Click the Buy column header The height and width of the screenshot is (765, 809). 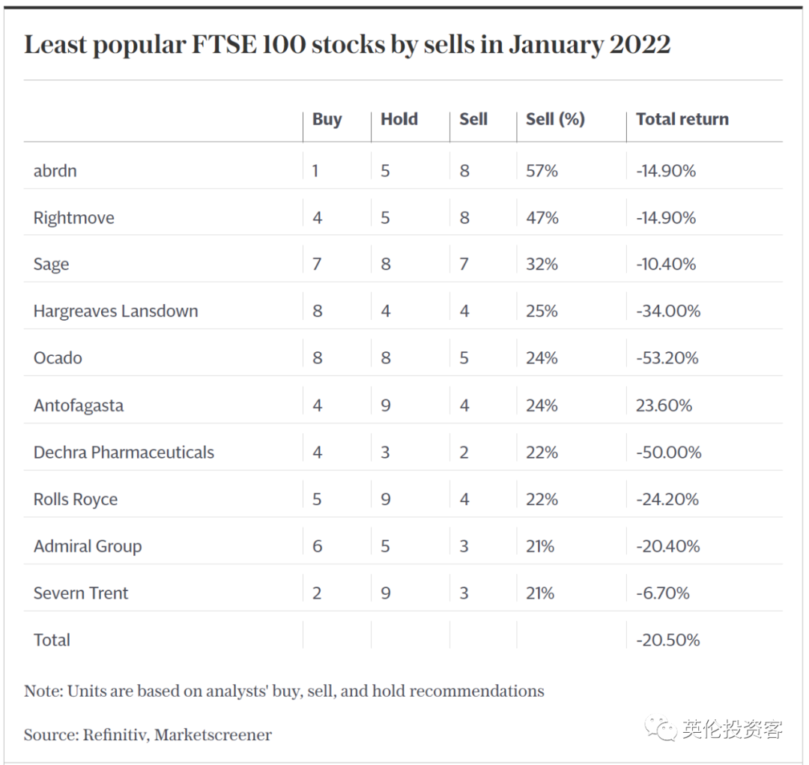click(x=327, y=119)
